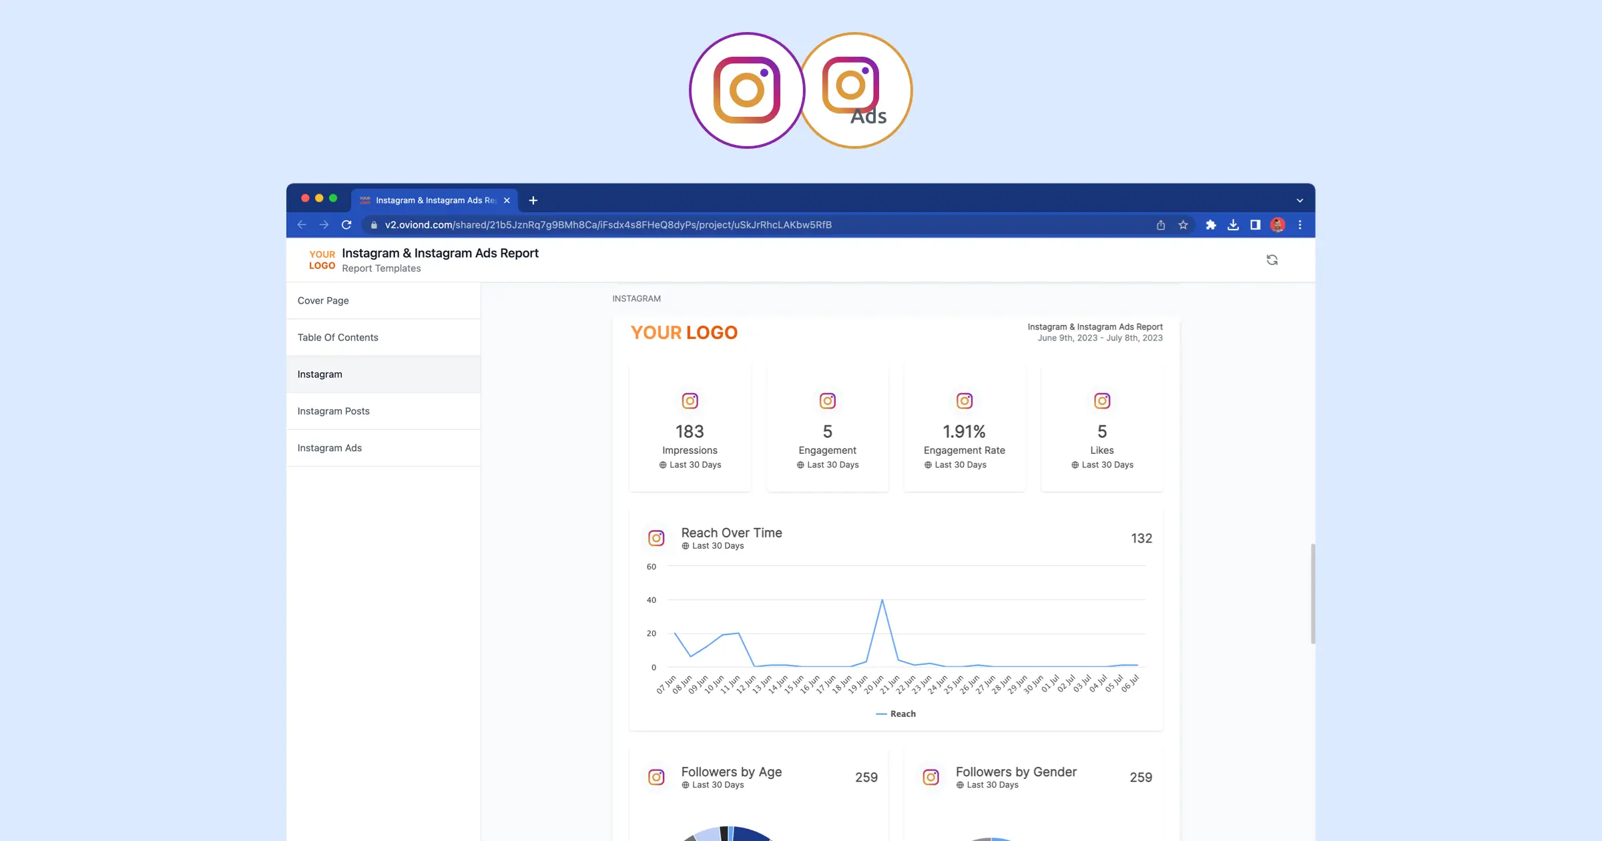Viewport: 1602px width, 841px height.
Task: Click the 20 Jun peak on reach chart
Action: [882, 600]
